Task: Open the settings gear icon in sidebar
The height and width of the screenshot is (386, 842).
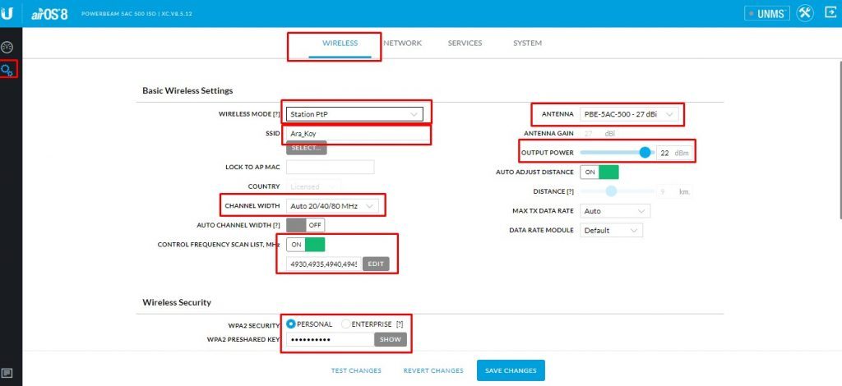Action: [x=7, y=70]
